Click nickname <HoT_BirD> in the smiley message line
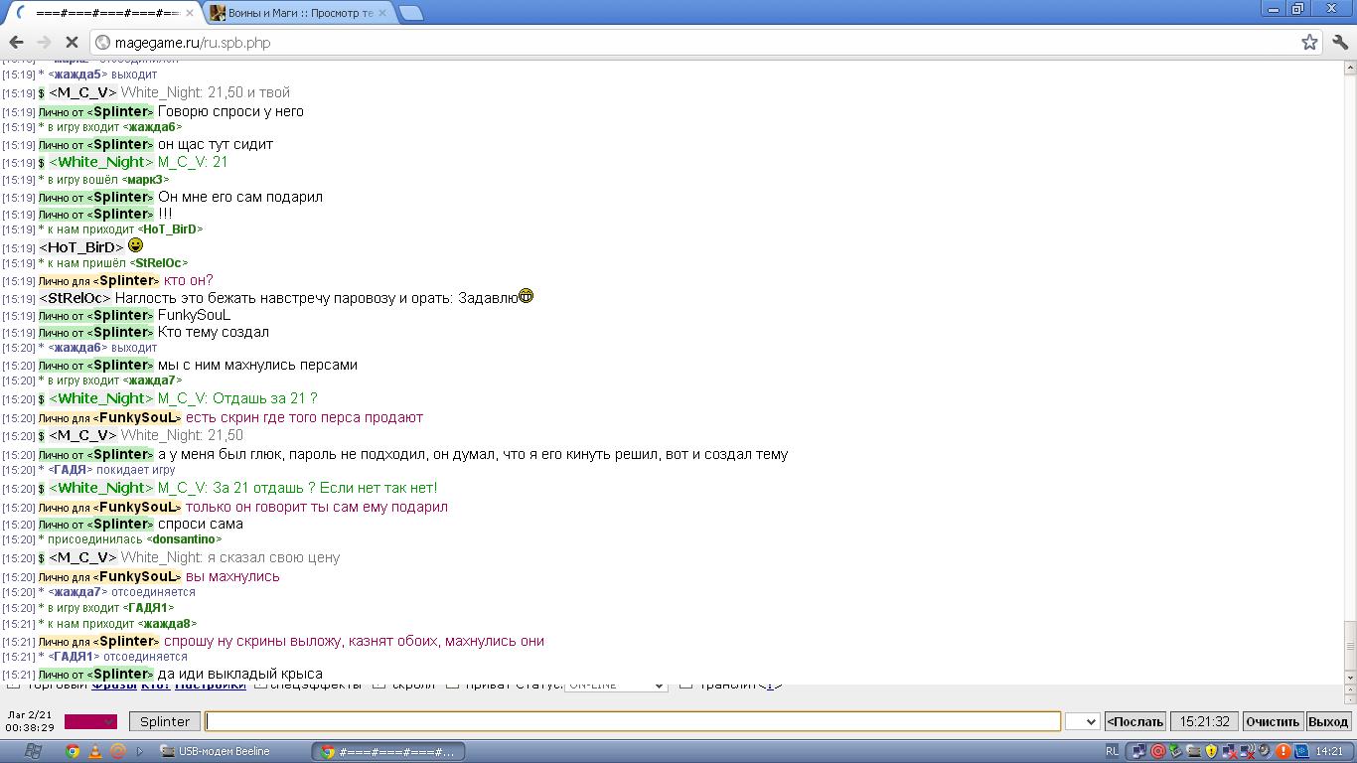 tap(81, 247)
